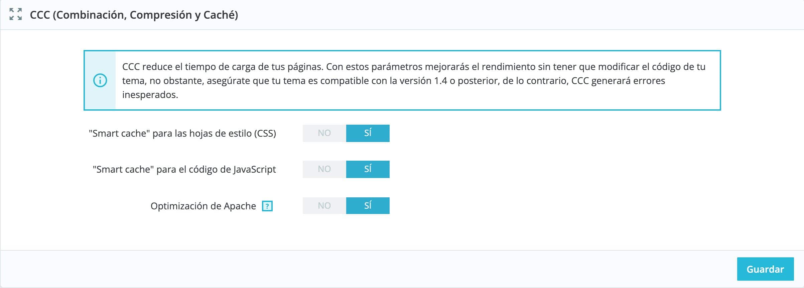Click the info circle icon in the notice
Viewport: 804px width, 288px height.
tap(100, 80)
